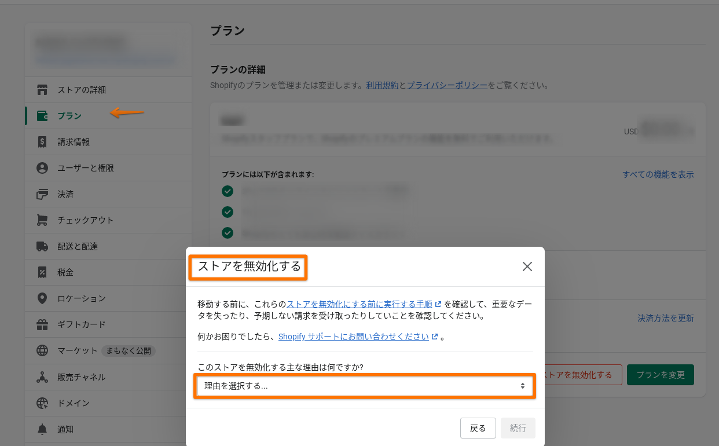Click the 戻る button in the dialog
Screen dimensions: 719x446
tap(478, 428)
